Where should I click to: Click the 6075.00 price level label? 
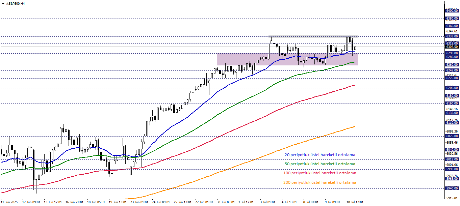click(452, 136)
